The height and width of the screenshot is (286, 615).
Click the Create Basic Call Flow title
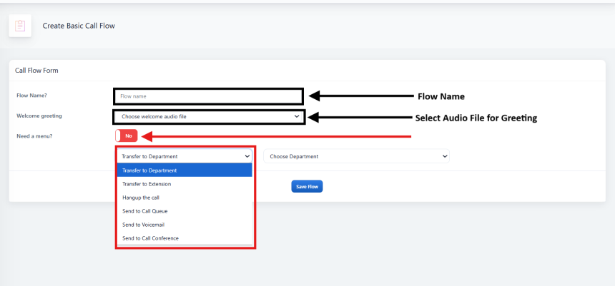click(79, 26)
